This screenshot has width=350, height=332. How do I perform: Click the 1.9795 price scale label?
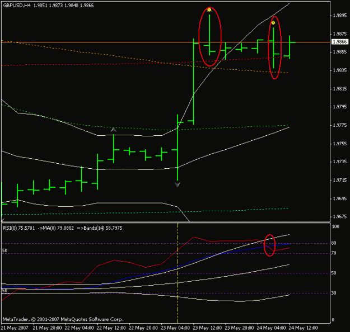pos(340,107)
